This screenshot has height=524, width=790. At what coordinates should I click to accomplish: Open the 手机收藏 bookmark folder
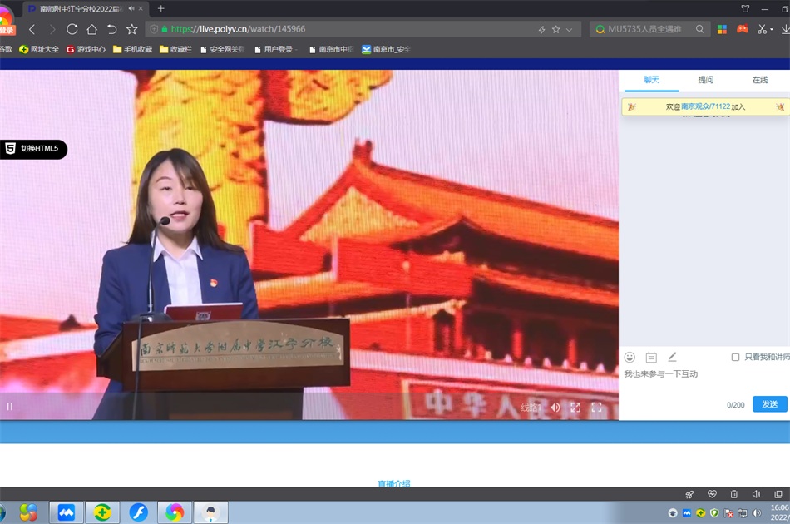point(132,49)
